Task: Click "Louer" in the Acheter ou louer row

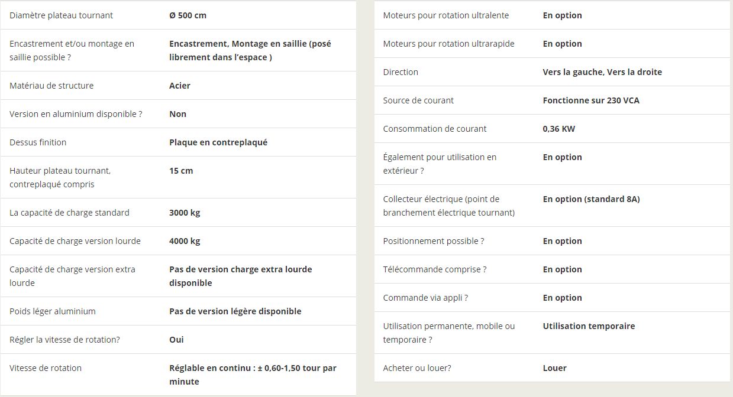Action: [554, 368]
